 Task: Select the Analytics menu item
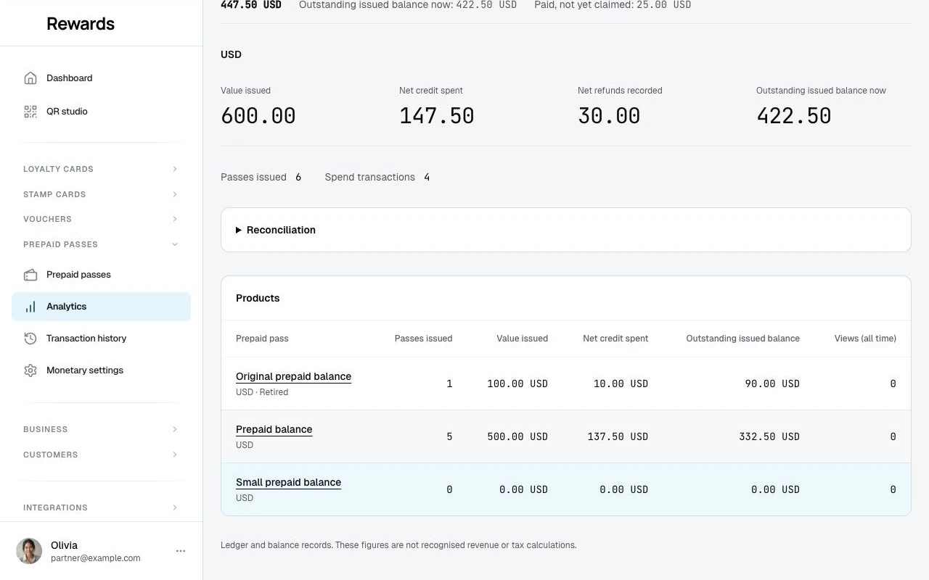(x=101, y=307)
